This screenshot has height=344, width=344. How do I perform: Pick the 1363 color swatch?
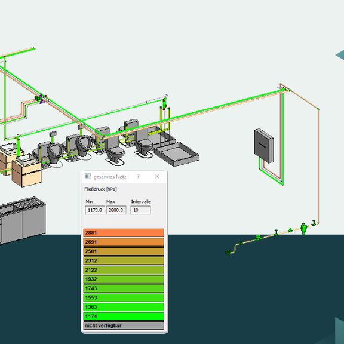pyautogui.click(x=124, y=307)
